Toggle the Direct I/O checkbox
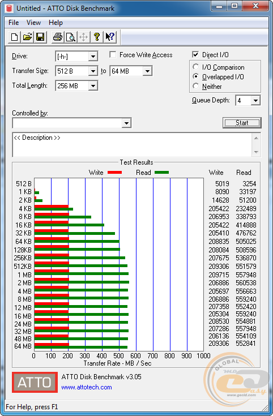 point(195,55)
